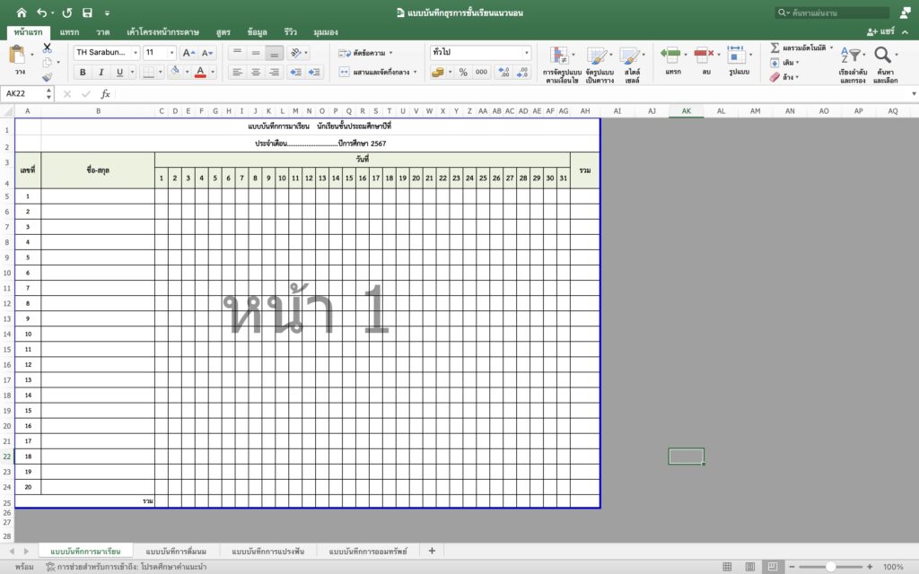Click the Format Painter brush icon

tap(47, 77)
